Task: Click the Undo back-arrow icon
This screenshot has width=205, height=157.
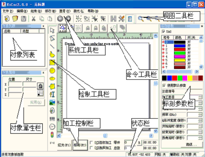Action: click(x=60, y=18)
